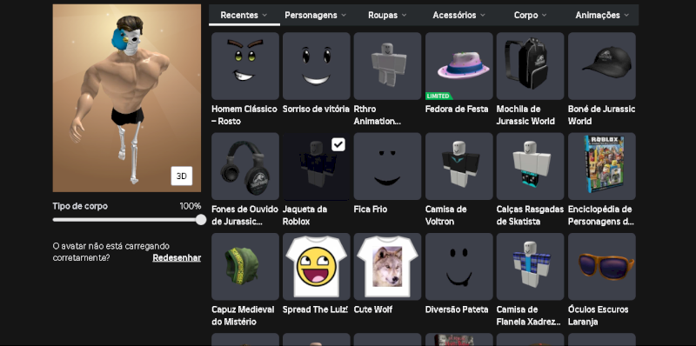Choose the Rthro Animation item
This screenshot has width=696, height=346.
(x=387, y=66)
